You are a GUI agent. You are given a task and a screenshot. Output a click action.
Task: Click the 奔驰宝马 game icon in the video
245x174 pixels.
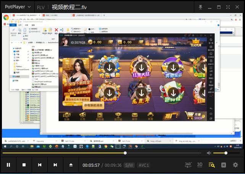[173, 67]
